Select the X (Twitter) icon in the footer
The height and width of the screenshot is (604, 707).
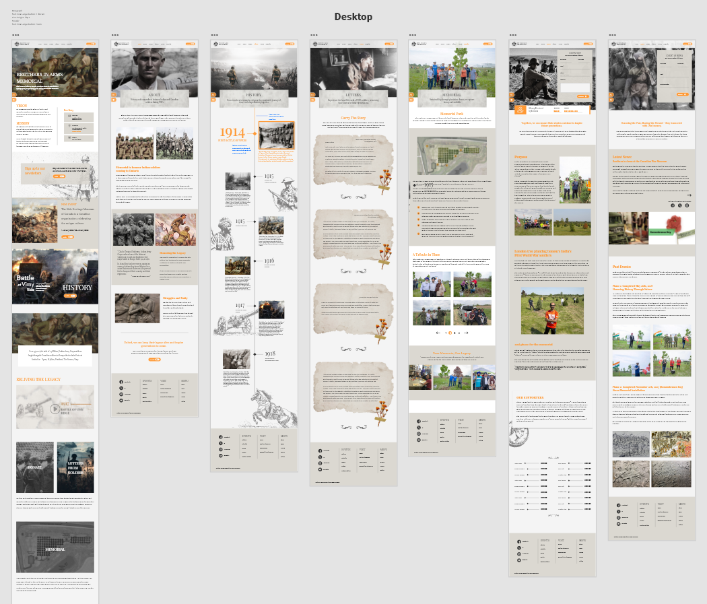pyautogui.click(x=121, y=388)
